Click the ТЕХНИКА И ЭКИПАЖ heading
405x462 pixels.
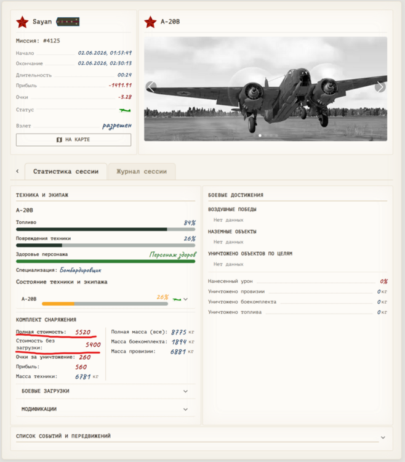tap(42, 195)
